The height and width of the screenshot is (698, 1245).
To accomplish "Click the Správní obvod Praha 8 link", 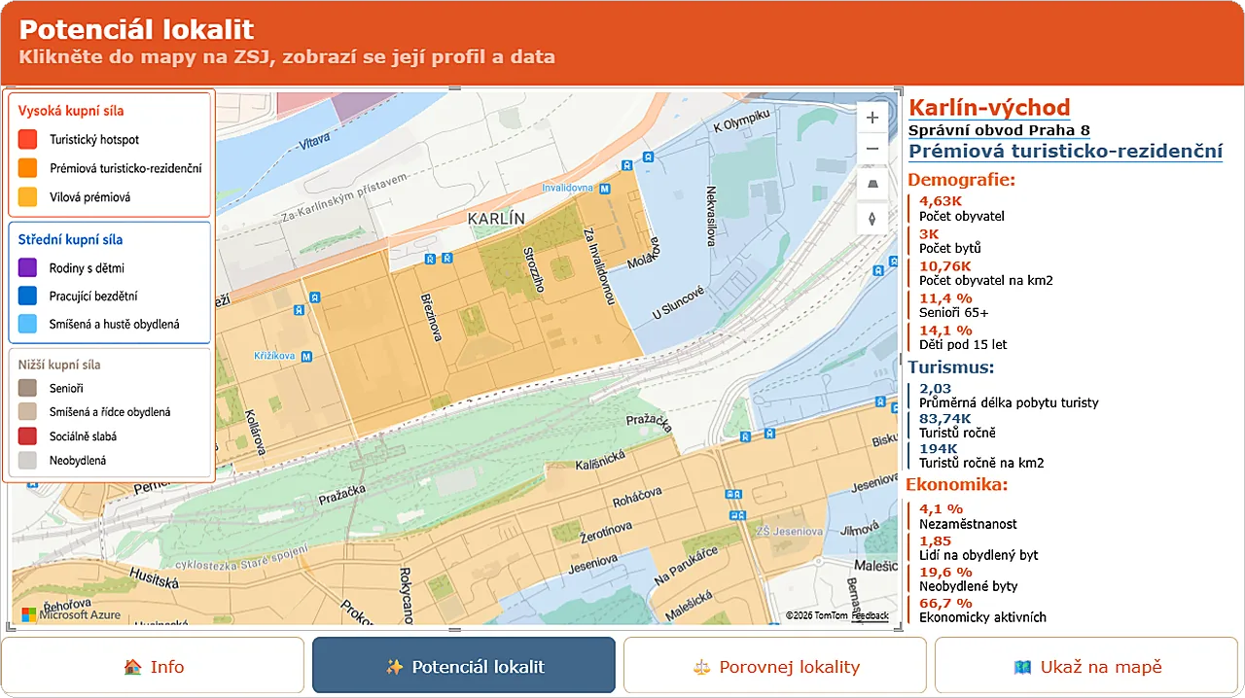I will pyautogui.click(x=999, y=130).
